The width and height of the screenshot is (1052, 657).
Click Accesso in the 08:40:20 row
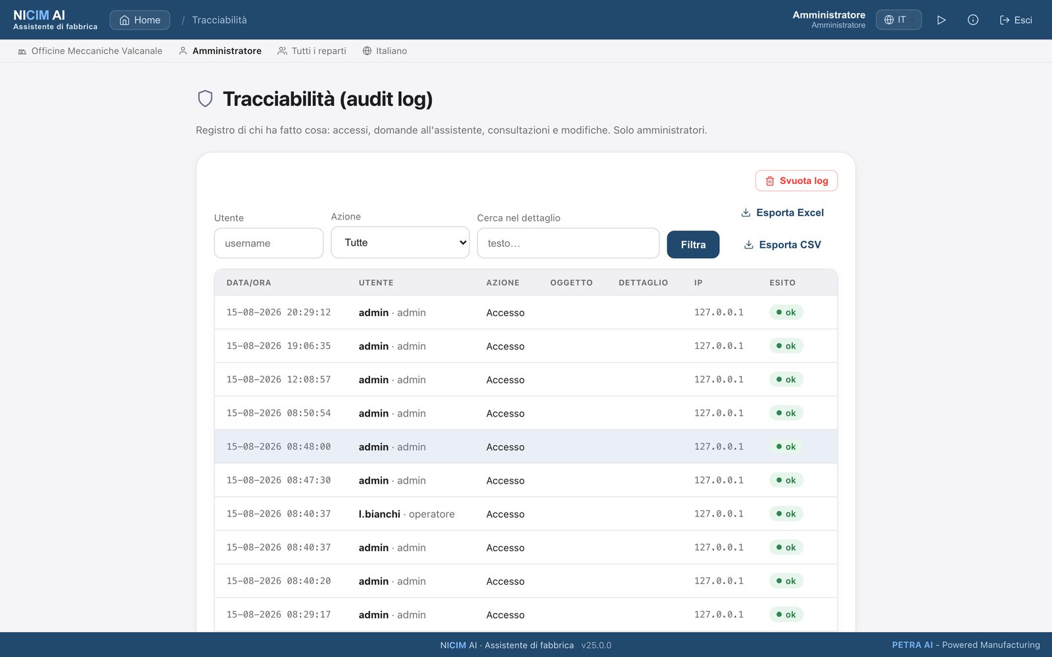pos(505,581)
